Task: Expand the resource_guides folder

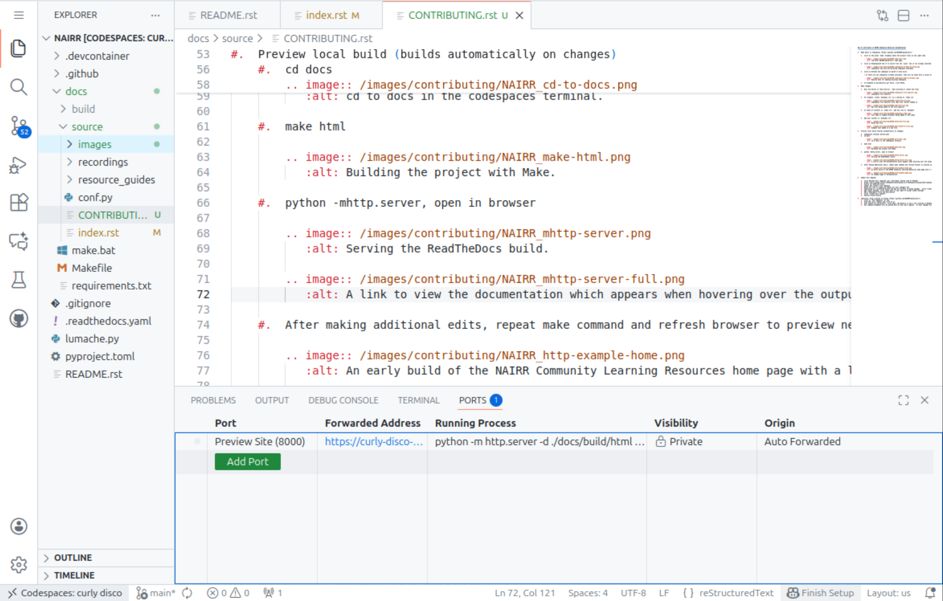Action: [106, 180]
